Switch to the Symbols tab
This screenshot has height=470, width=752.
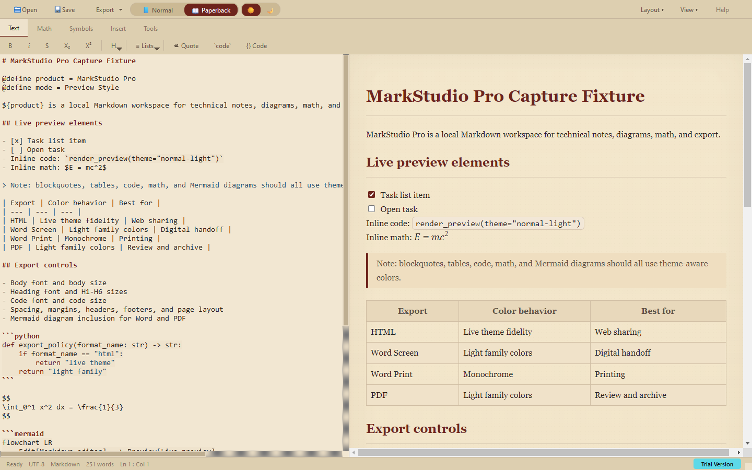tap(81, 29)
